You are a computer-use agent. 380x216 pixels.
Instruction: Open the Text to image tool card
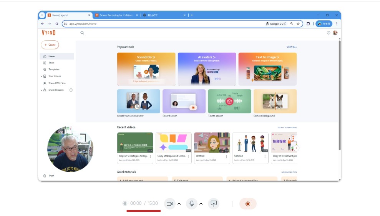coord(267,69)
